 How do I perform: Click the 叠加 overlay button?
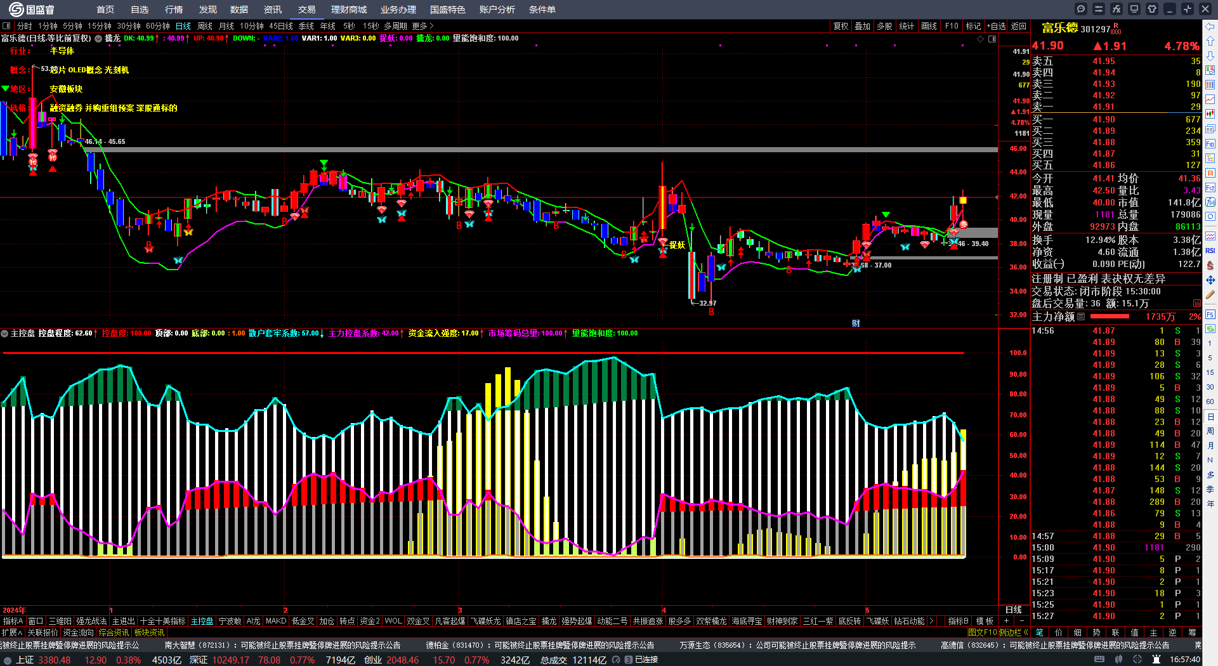click(863, 26)
